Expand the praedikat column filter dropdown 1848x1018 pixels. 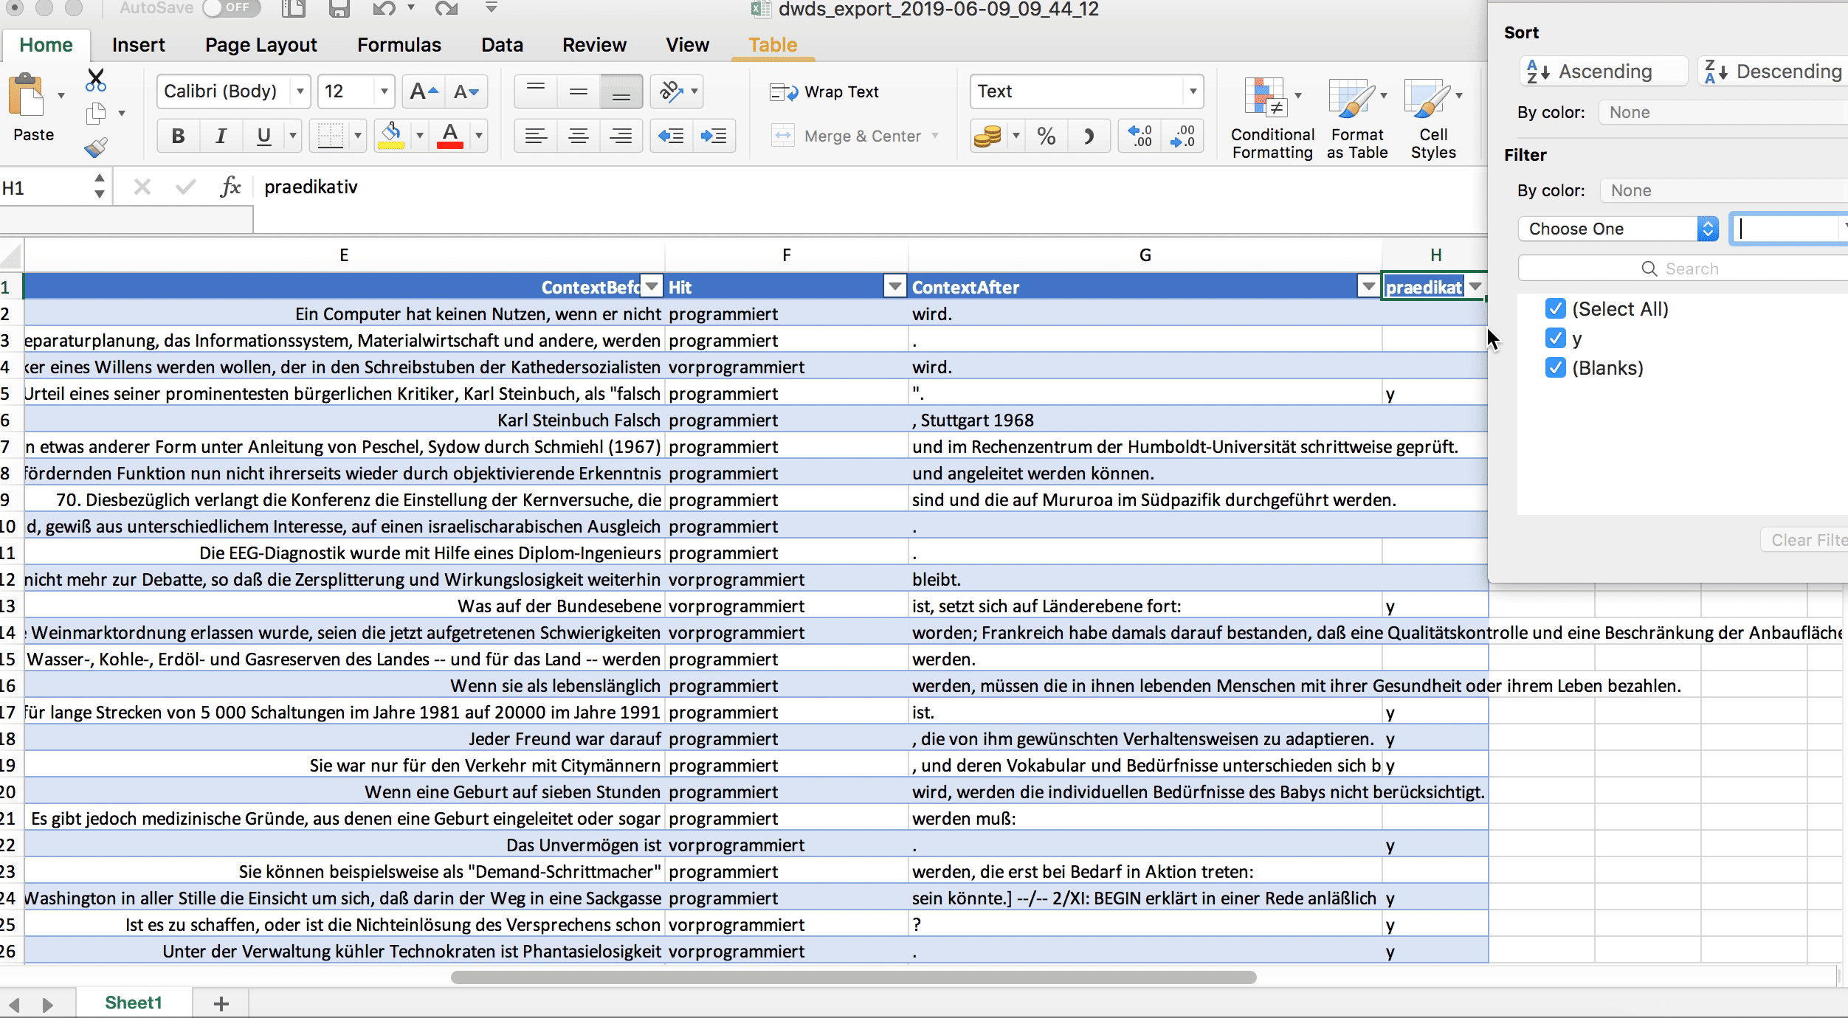[x=1475, y=287]
